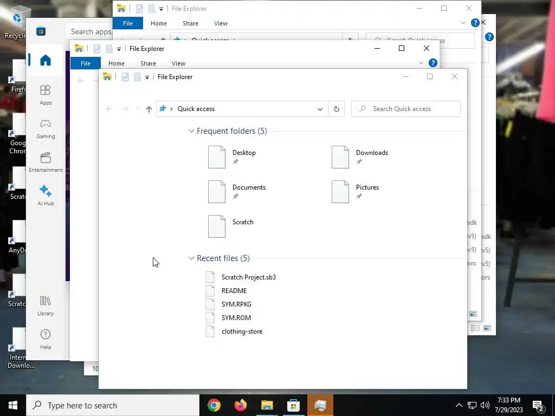Collapse the Frequent folders group
555x416 pixels.
[191, 131]
